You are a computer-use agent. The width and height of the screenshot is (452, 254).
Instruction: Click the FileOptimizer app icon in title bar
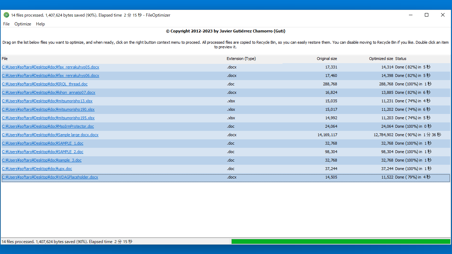(6, 15)
